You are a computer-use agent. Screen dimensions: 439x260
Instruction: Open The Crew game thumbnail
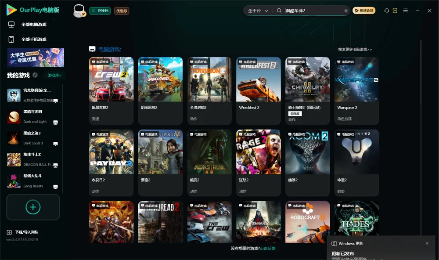209,222
